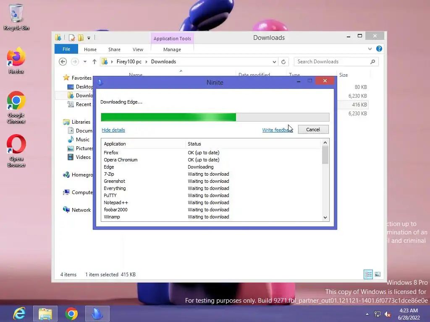Screen dimensions: 430x322
Task: Cancel the Ninite installation
Action: click(313, 130)
